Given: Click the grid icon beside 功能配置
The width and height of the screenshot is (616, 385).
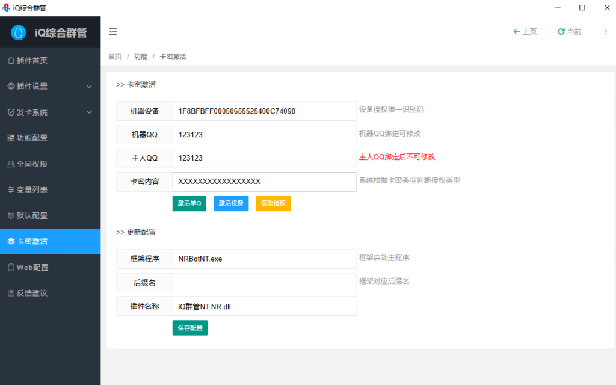Looking at the screenshot, I should 11,138.
